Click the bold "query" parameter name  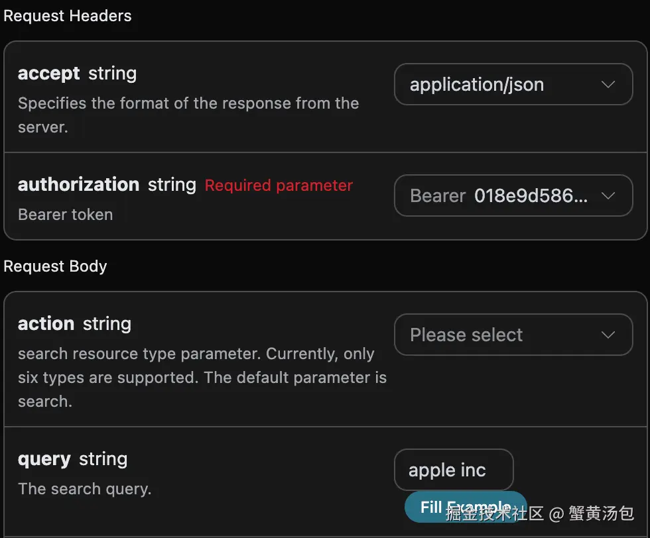tap(44, 459)
